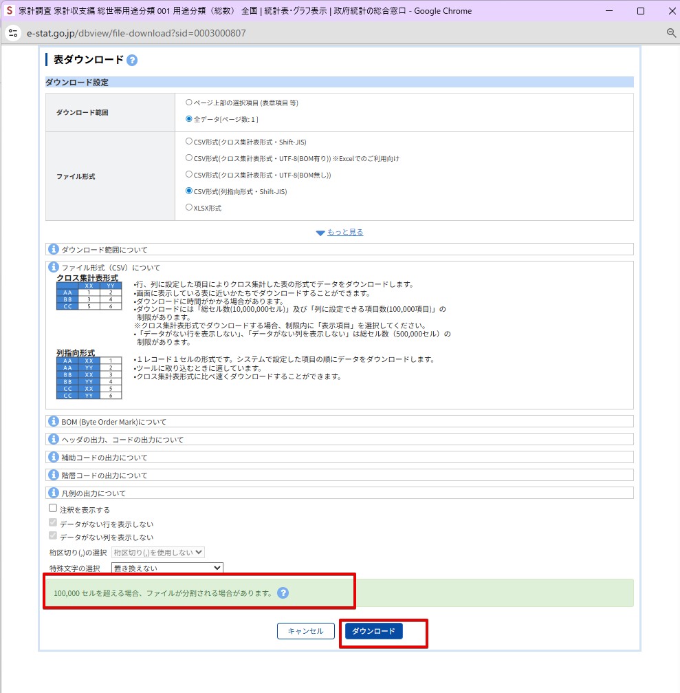Choose ページ上部の選択項目 download range
The image size is (680, 693).
pyautogui.click(x=189, y=103)
